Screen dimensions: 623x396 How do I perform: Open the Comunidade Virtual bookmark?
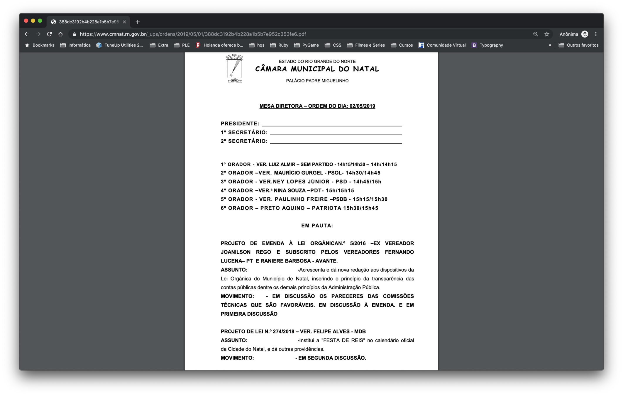click(442, 45)
